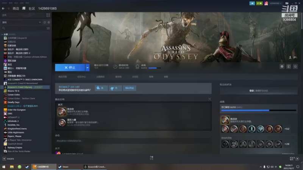Click the activity status input field
This screenshot has width=303, height=170.
click(133, 141)
